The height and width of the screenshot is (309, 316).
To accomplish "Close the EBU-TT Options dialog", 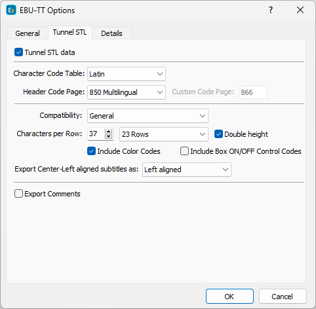I will point(300,10).
